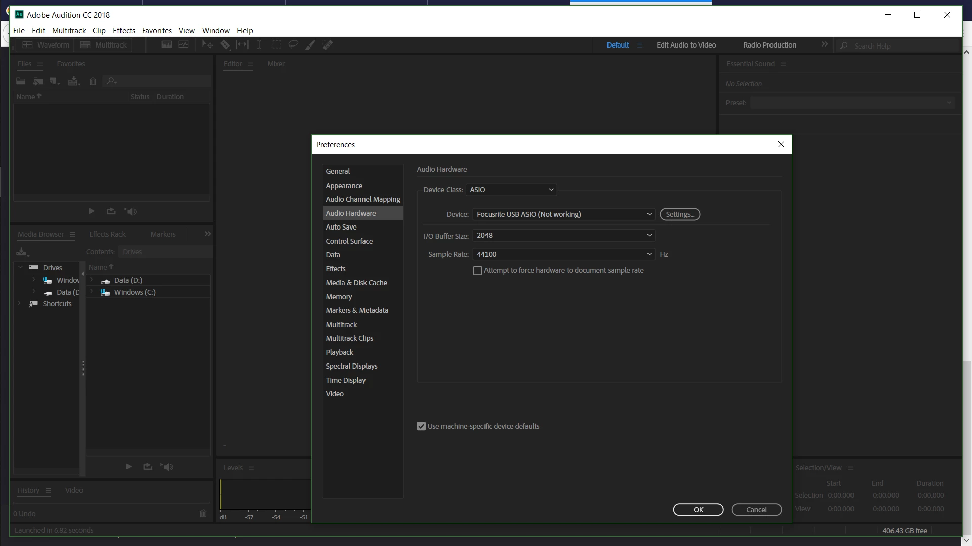
Task: Click the Settings... button
Action: point(679,214)
